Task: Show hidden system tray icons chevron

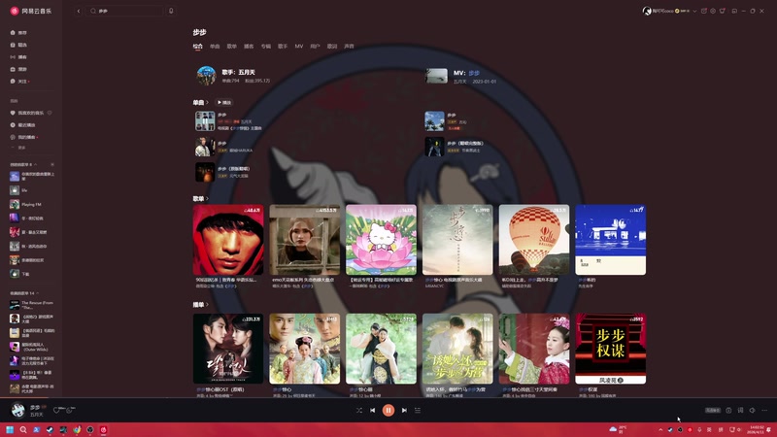Action: [x=660, y=429]
